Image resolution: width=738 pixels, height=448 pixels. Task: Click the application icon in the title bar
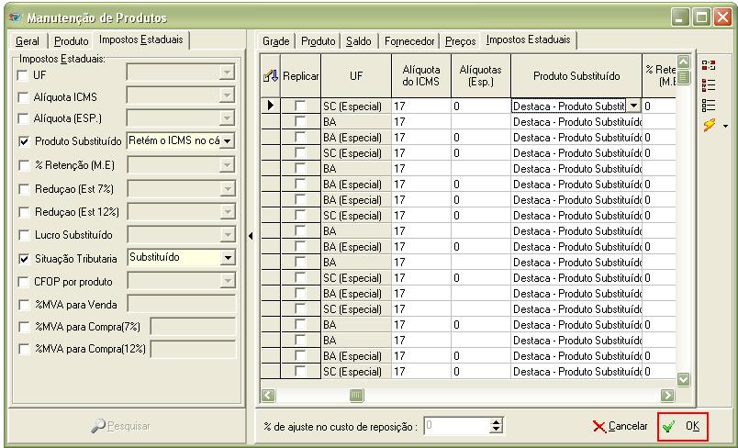pos(16,17)
